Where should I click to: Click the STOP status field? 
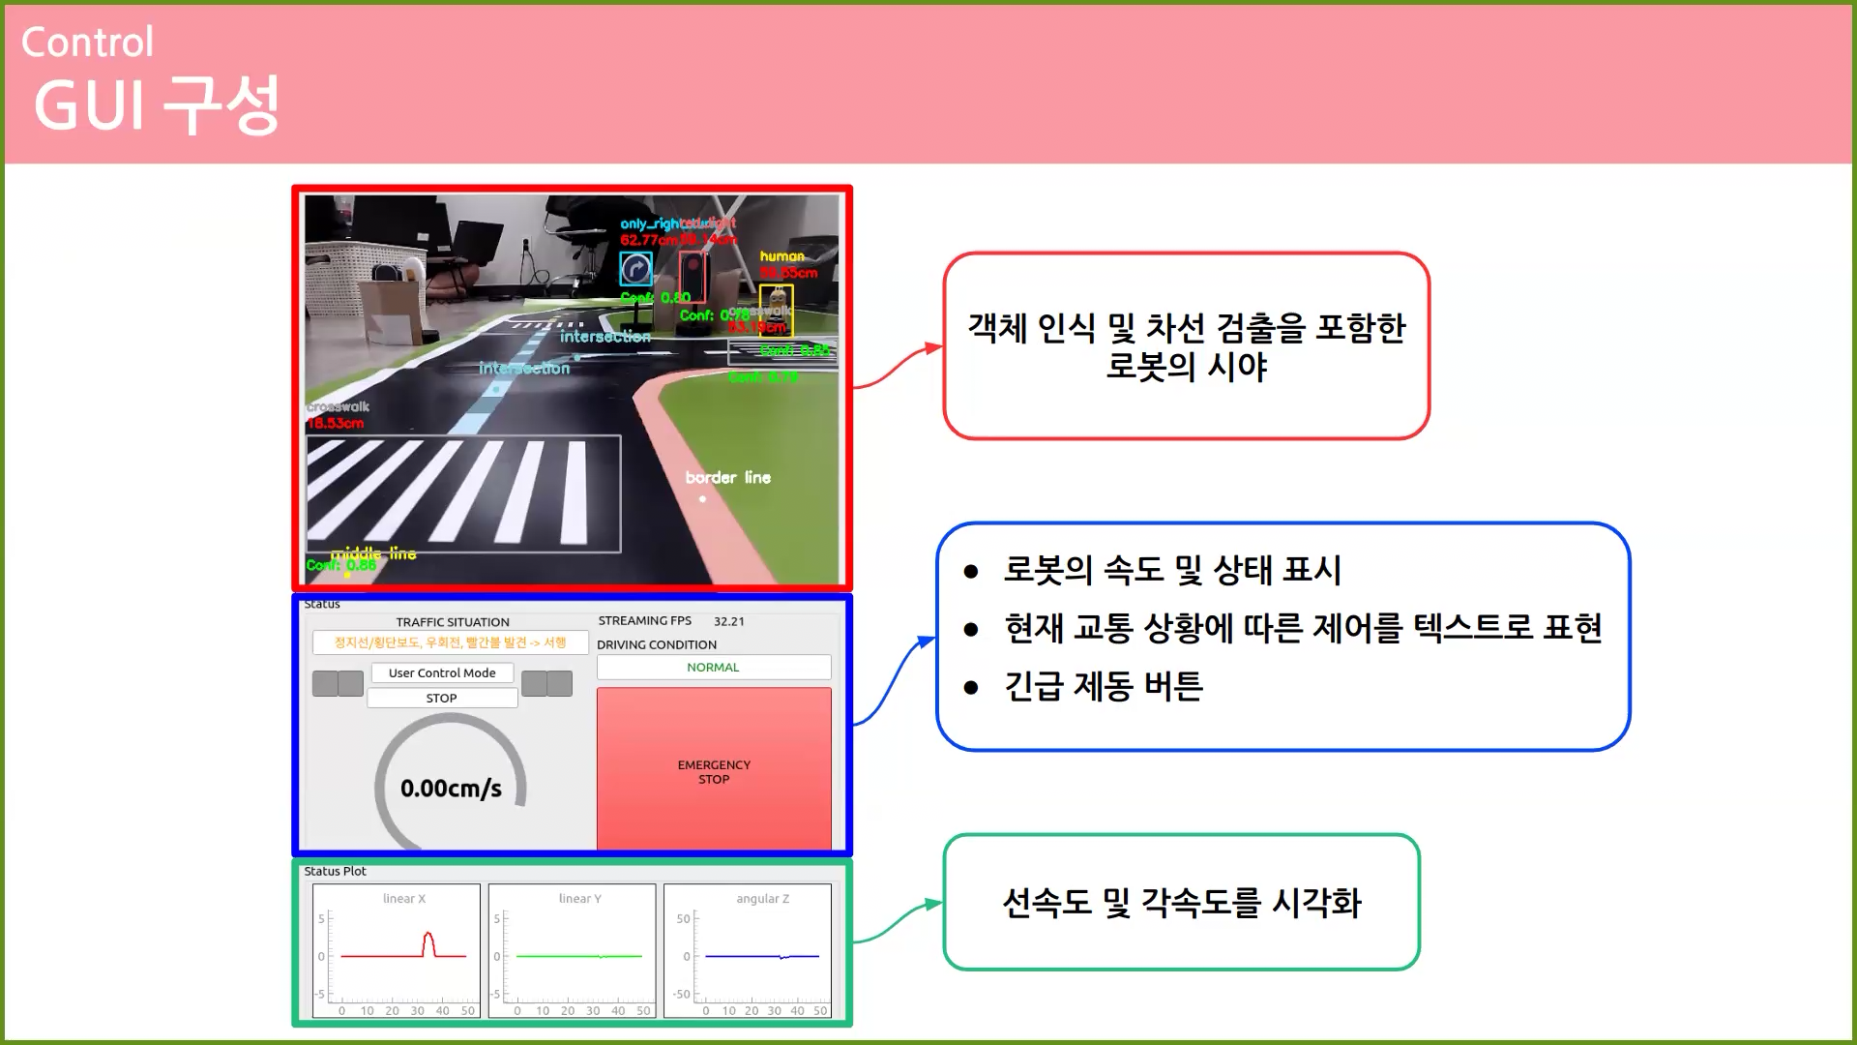coord(442,698)
